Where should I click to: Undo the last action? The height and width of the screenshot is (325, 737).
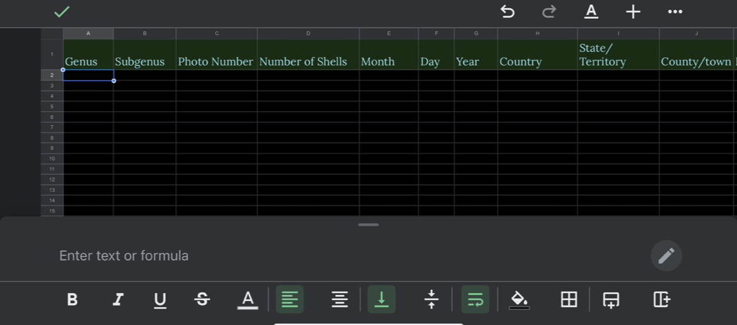tap(507, 12)
